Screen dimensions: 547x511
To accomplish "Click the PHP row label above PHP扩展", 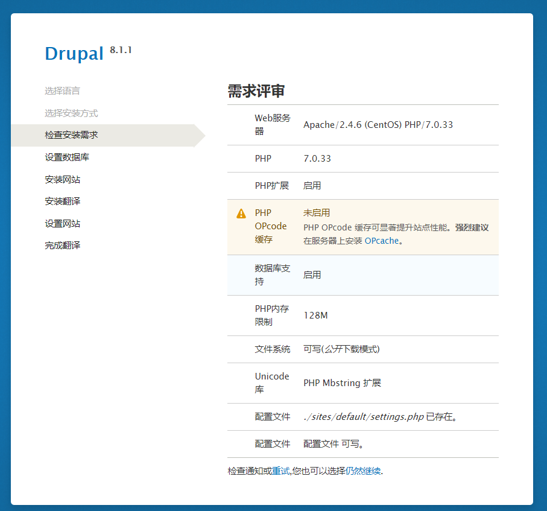I will tap(263, 159).
